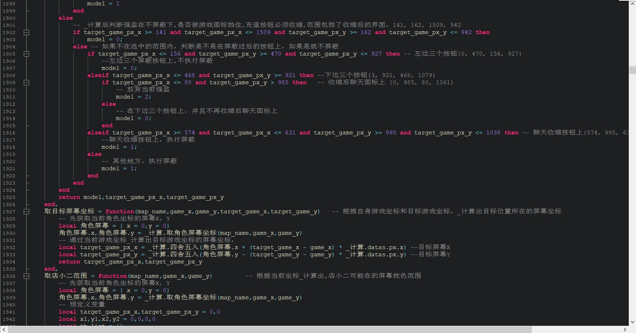This screenshot has height=333, width=636.
Task: Click line number 1934
Action: point(9,262)
